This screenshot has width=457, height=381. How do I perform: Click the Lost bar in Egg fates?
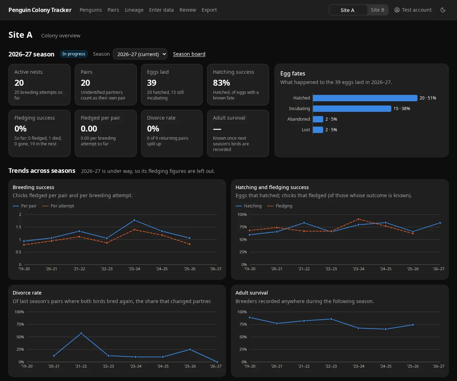(x=318, y=130)
